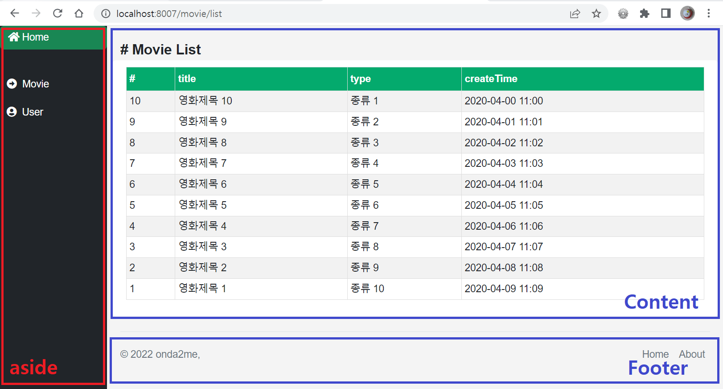
Task: Click the footer Home link
Action: (x=655, y=354)
